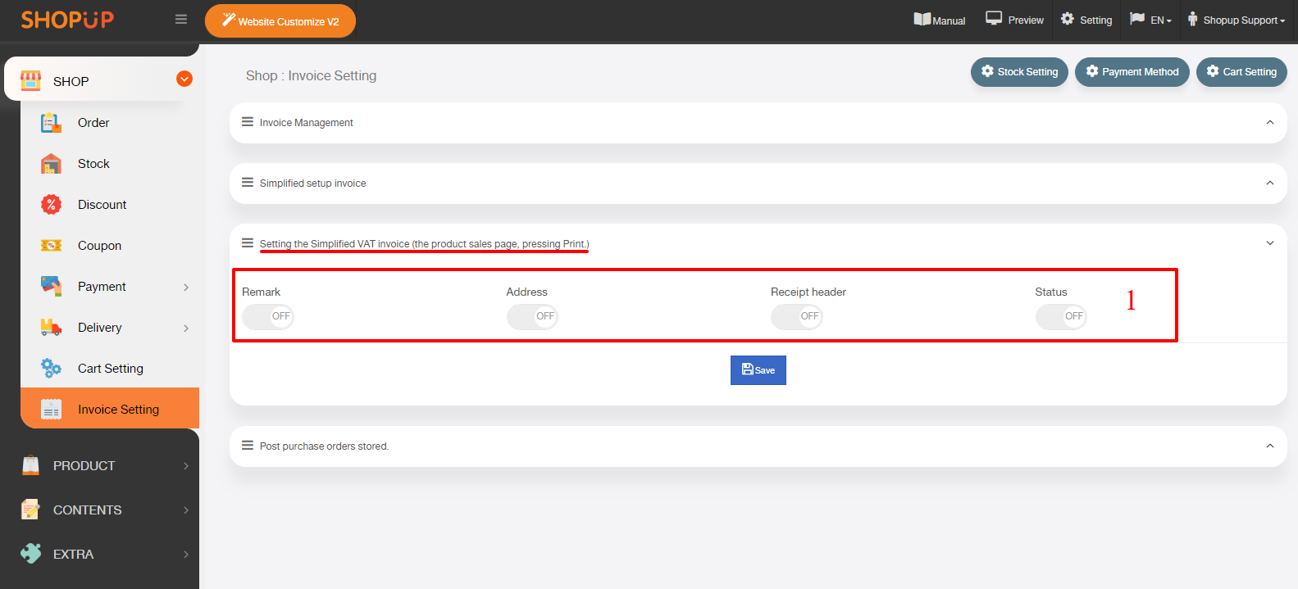
Task: Toggle the Remark switch on
Action: pyautogui.click(x=267, y=316)
